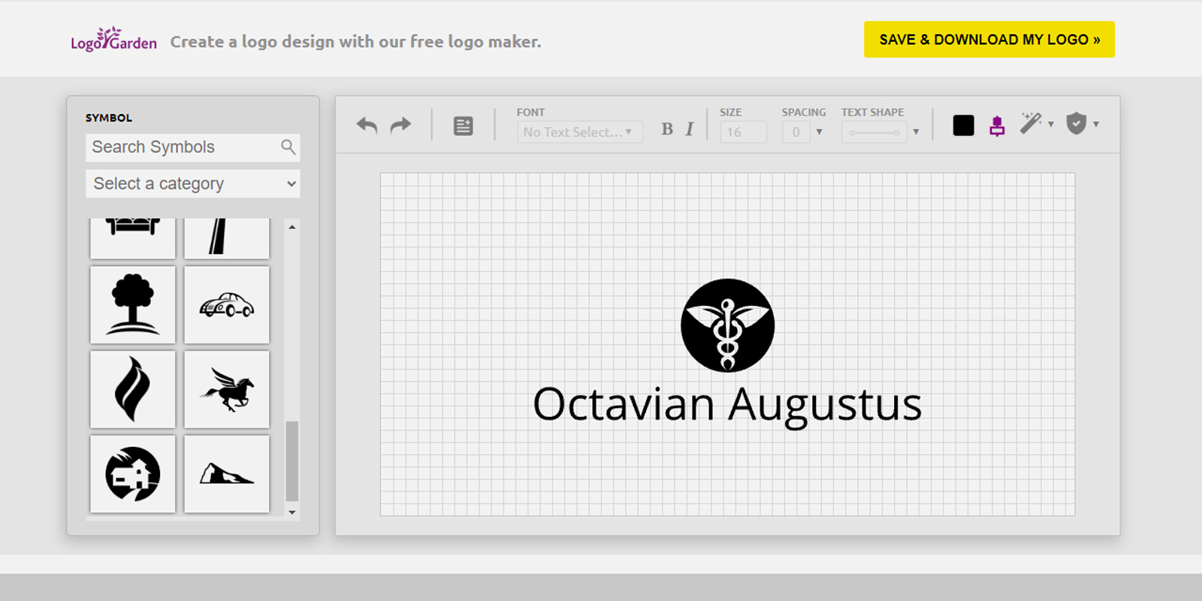Image resolution: width=1202 pixels, height=601 pixels.
Task: Open the text shape preview box
Action: 874,132
